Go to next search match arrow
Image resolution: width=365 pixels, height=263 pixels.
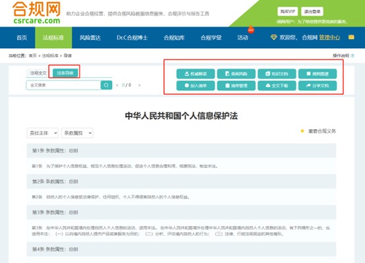[139, 85]
